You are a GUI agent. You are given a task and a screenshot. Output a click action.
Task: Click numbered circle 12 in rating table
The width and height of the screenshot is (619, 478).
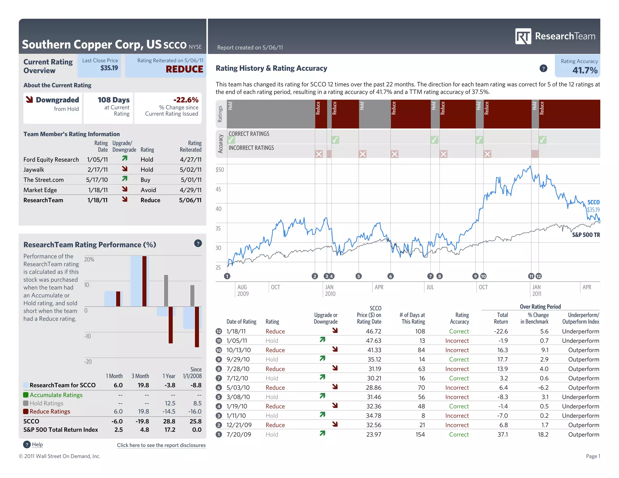click(x=219, y=331)
